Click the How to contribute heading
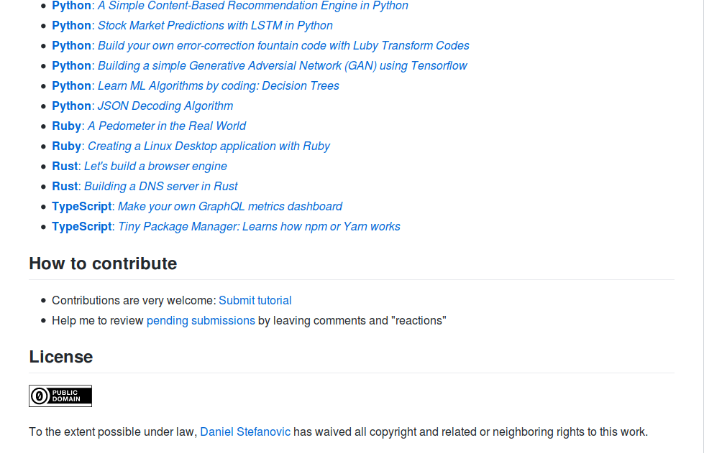704x453 pixels. click(103, 263)
